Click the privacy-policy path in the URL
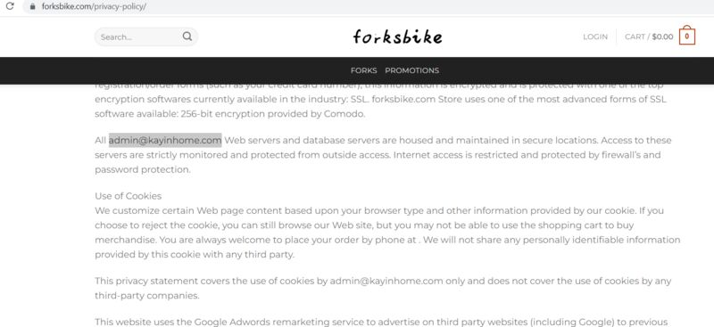 coord(119,7)
